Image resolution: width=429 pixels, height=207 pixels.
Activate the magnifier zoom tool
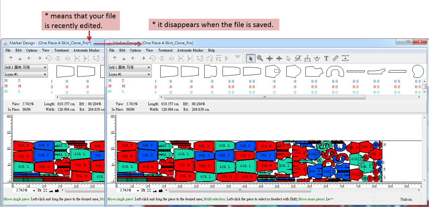(260, 59)
